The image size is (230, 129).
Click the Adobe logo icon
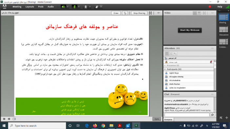pyautogui.click(x=5, y=7)
